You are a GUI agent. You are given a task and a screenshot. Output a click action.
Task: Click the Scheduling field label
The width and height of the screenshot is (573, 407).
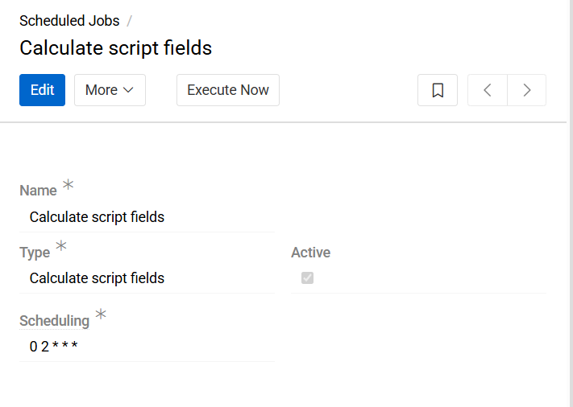(54, 321)
